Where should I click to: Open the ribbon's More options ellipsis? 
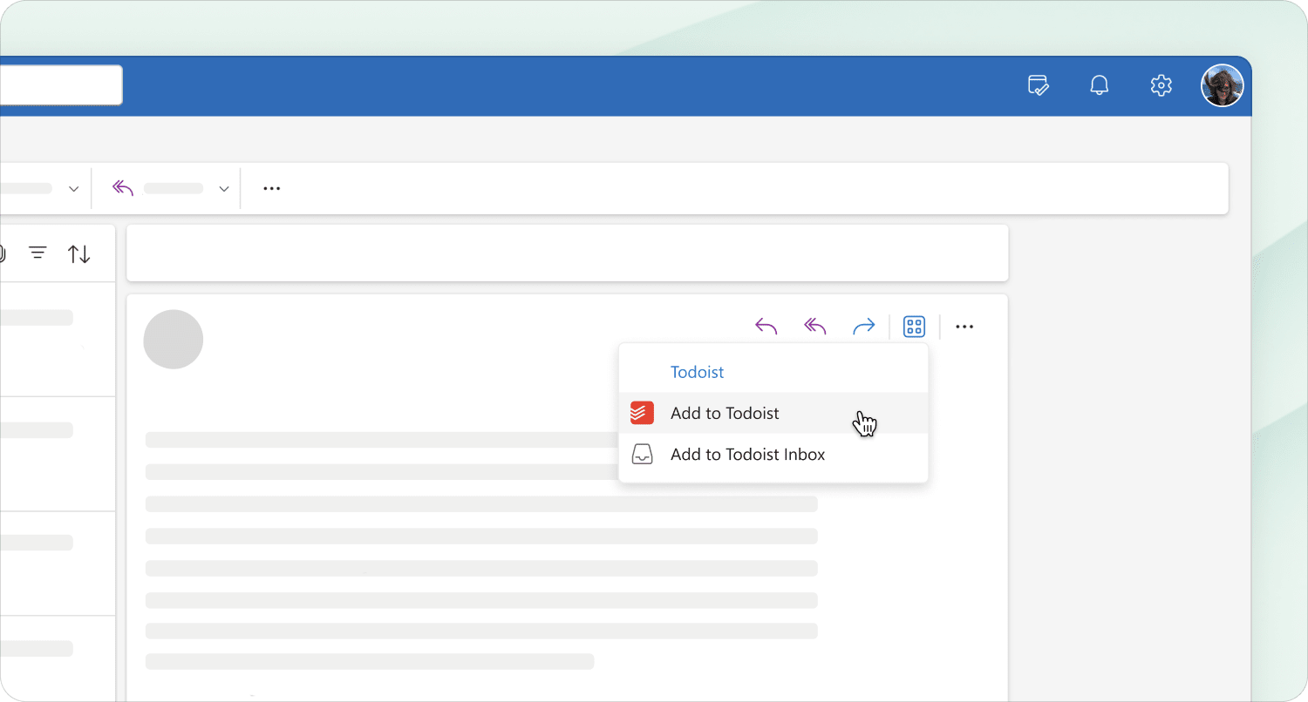click(x=272, y=188)
